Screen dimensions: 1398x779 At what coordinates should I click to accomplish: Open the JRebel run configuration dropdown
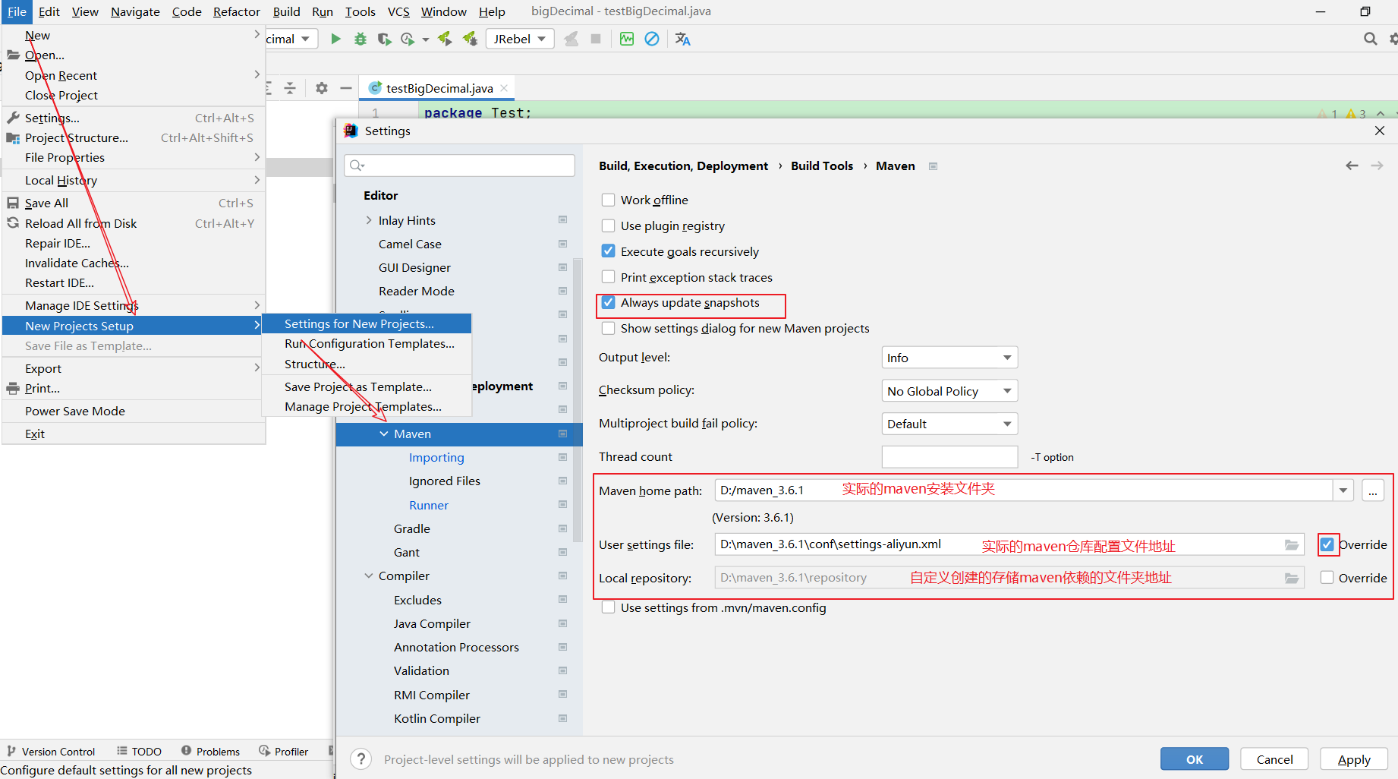520,39
